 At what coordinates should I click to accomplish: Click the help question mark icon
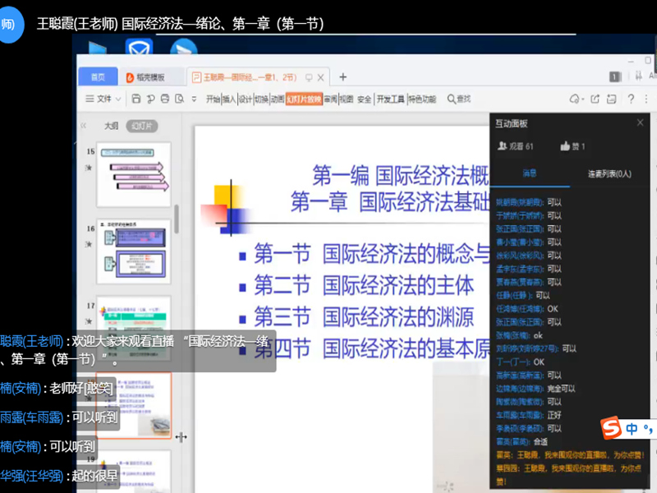[631, 99]
